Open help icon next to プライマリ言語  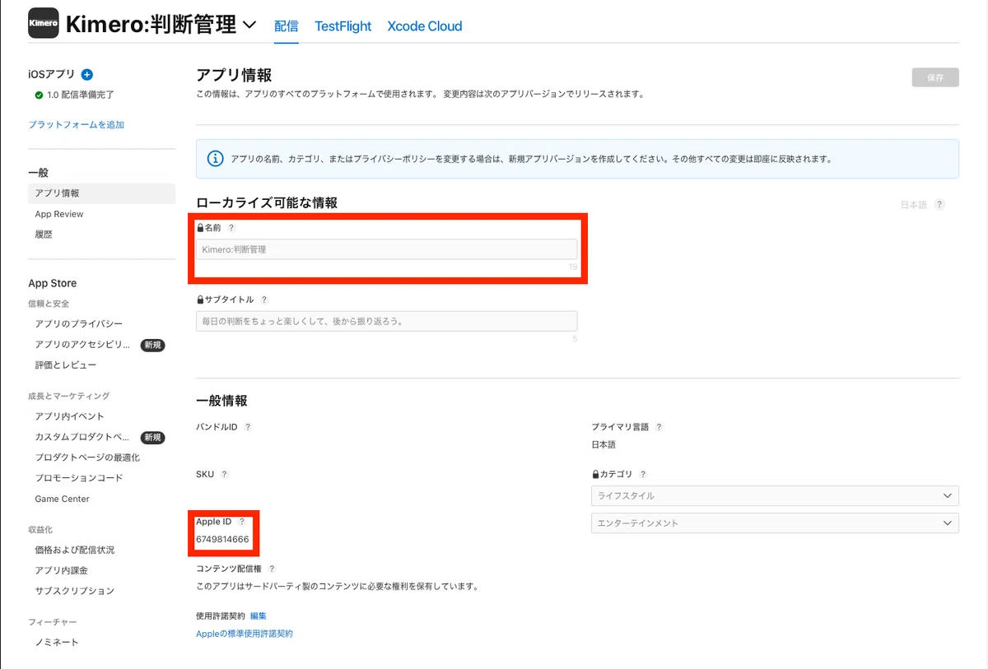[659, 427]
